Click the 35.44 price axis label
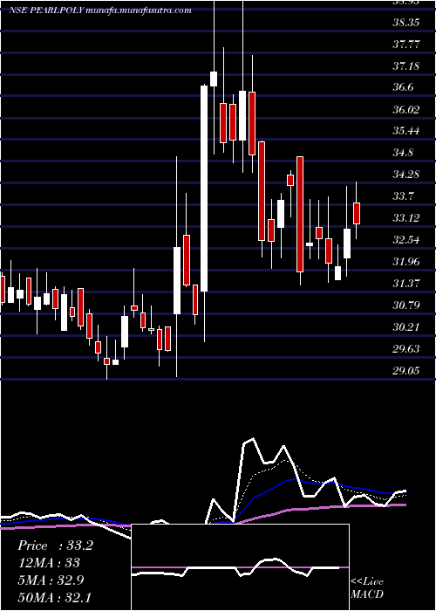This screenshot has height=611, width=436. 406,131
